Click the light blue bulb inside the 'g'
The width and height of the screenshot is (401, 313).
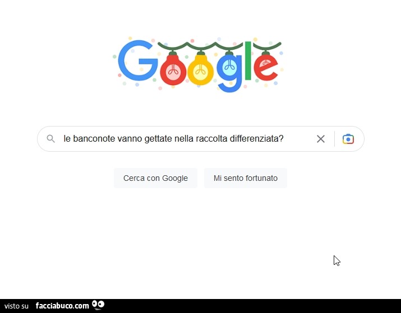point(229,67)
